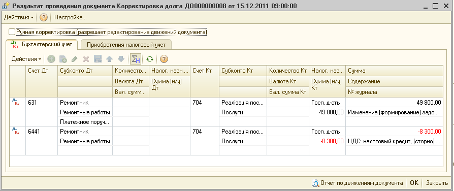Click the Copy row icon
This screenshot has height=191, width=454.
63,59
